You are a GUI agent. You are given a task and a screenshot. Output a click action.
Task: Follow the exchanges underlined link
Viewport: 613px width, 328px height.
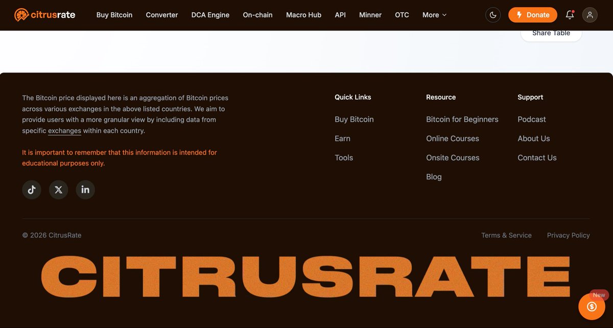click(x=64, y=131)
